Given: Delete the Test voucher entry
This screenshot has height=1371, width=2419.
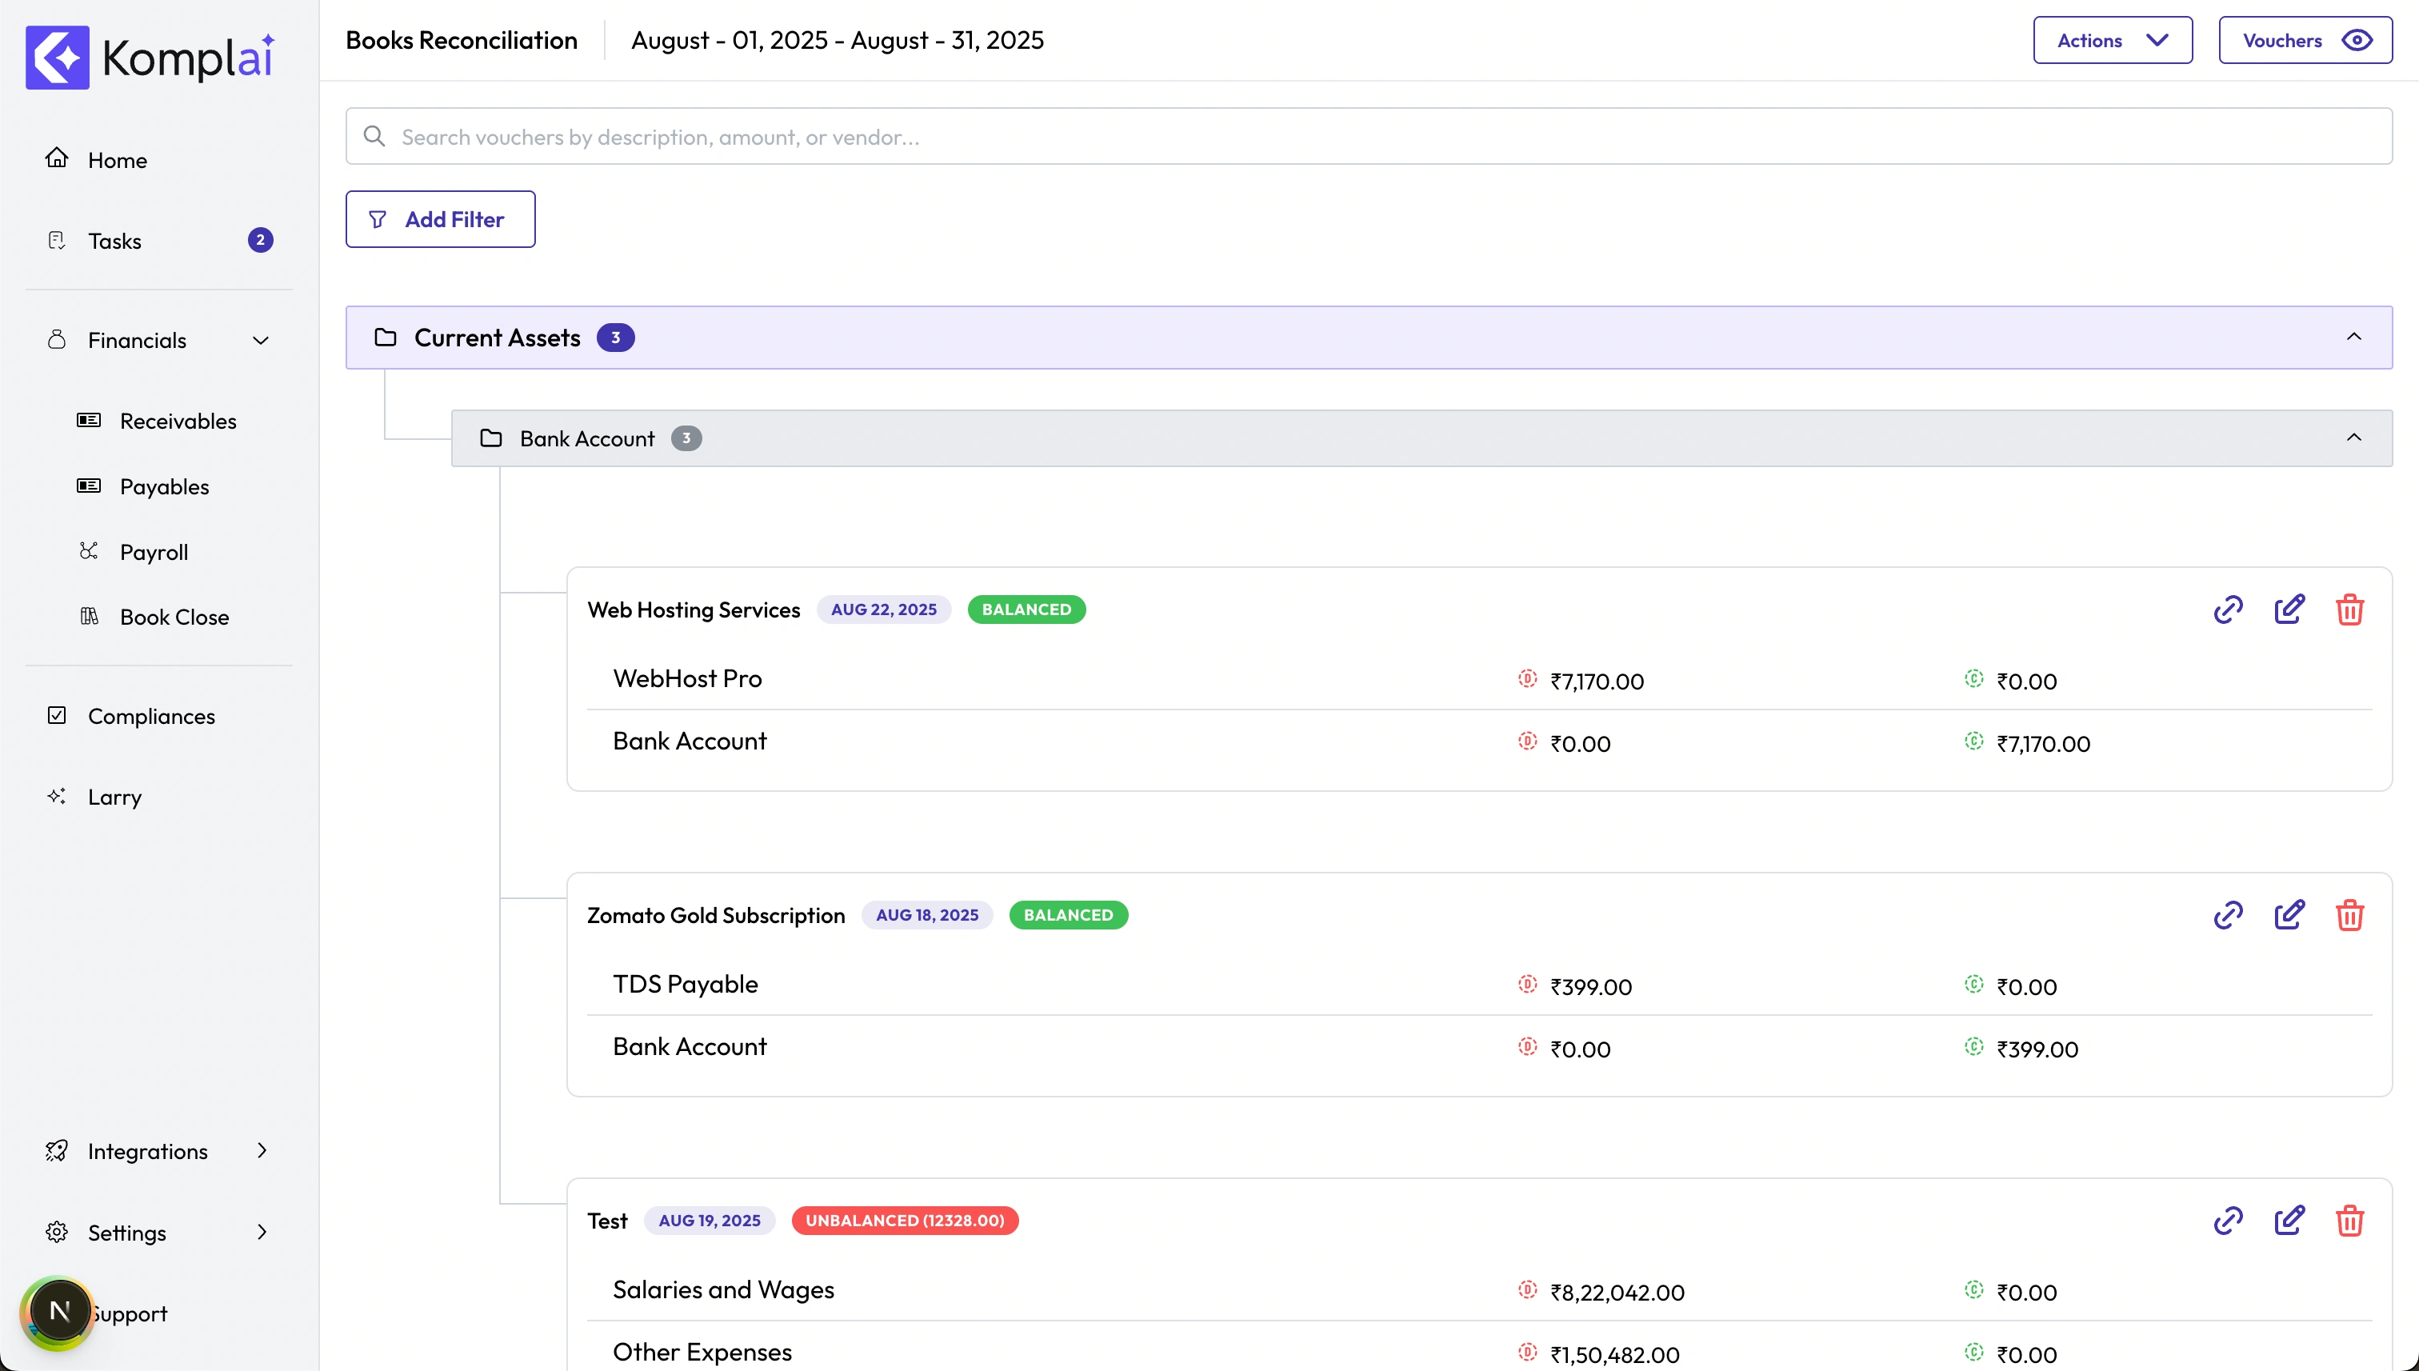Looking at the screenshot, I should point(2349,1221).
